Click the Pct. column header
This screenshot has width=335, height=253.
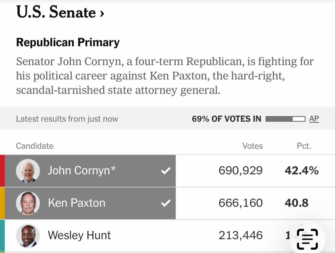[x=304, y=146]
